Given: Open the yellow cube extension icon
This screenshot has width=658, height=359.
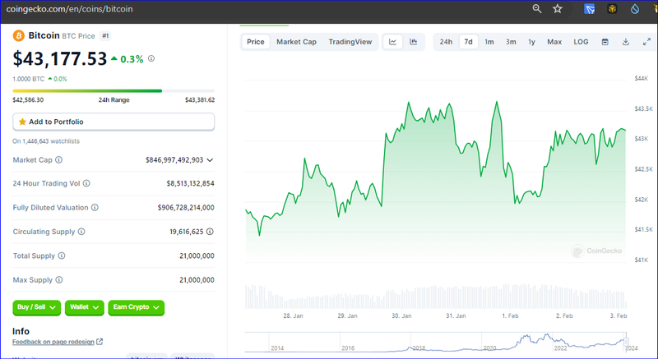Looking at the screenshot, I should click(612, 9).
